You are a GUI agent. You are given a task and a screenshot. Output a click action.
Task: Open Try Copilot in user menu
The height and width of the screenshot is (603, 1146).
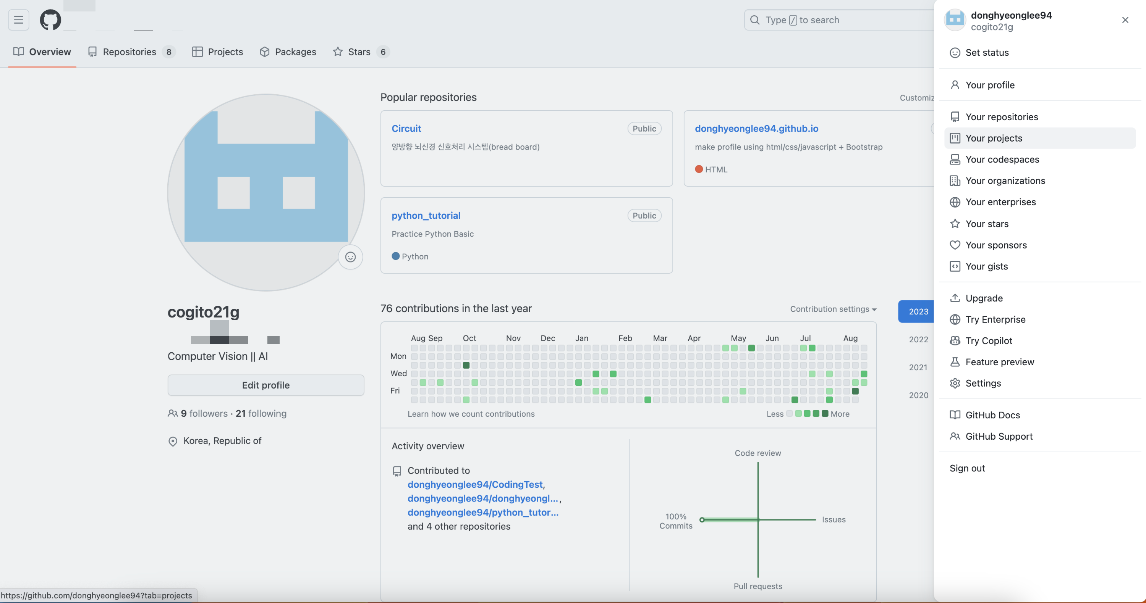[x=989, y=341]
